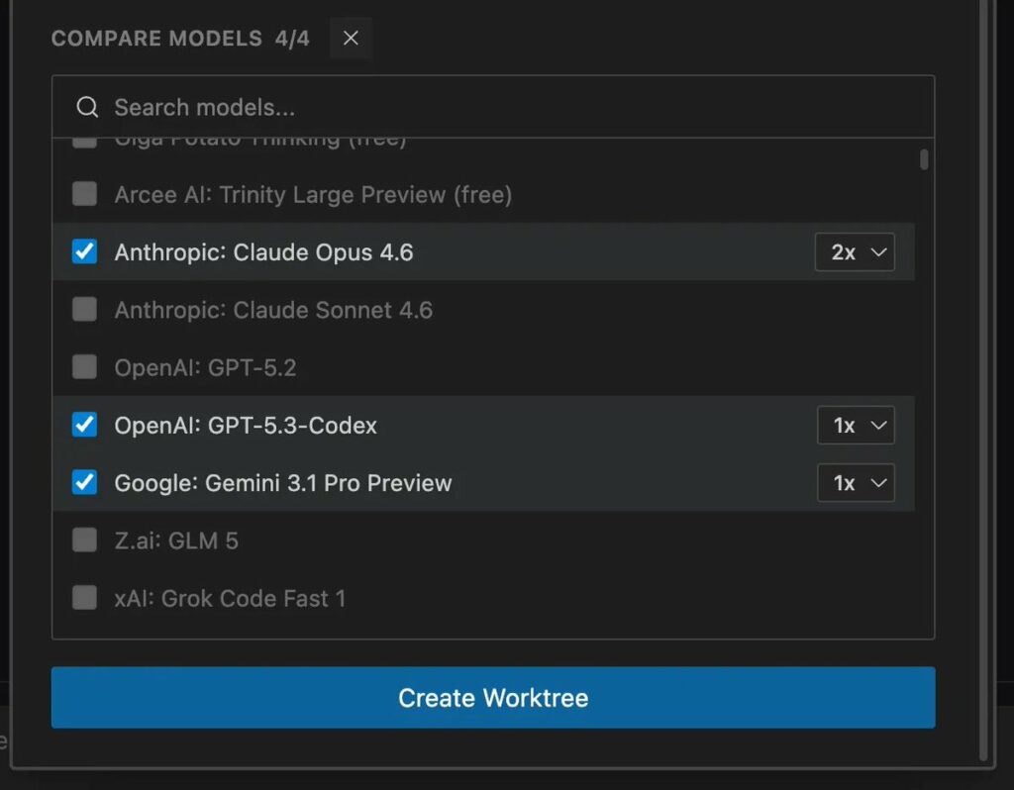1014x790 pixels.
Task: Uncheck Gemini 3.1 Pro Preview checkbox
Action: [85, 483]
